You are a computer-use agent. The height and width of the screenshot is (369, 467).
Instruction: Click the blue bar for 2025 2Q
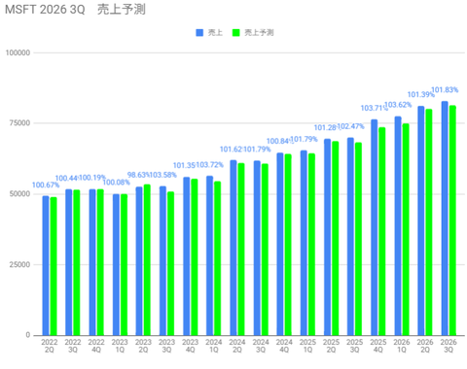pos(327,237)
